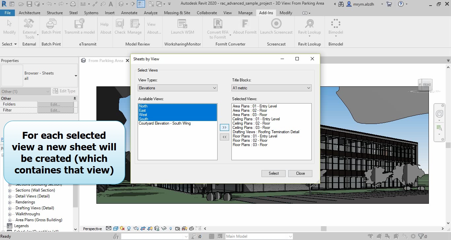Click the Batch Print printer icon
The image size is (451, 240).
pyautogui.click(x=51, y=24)
